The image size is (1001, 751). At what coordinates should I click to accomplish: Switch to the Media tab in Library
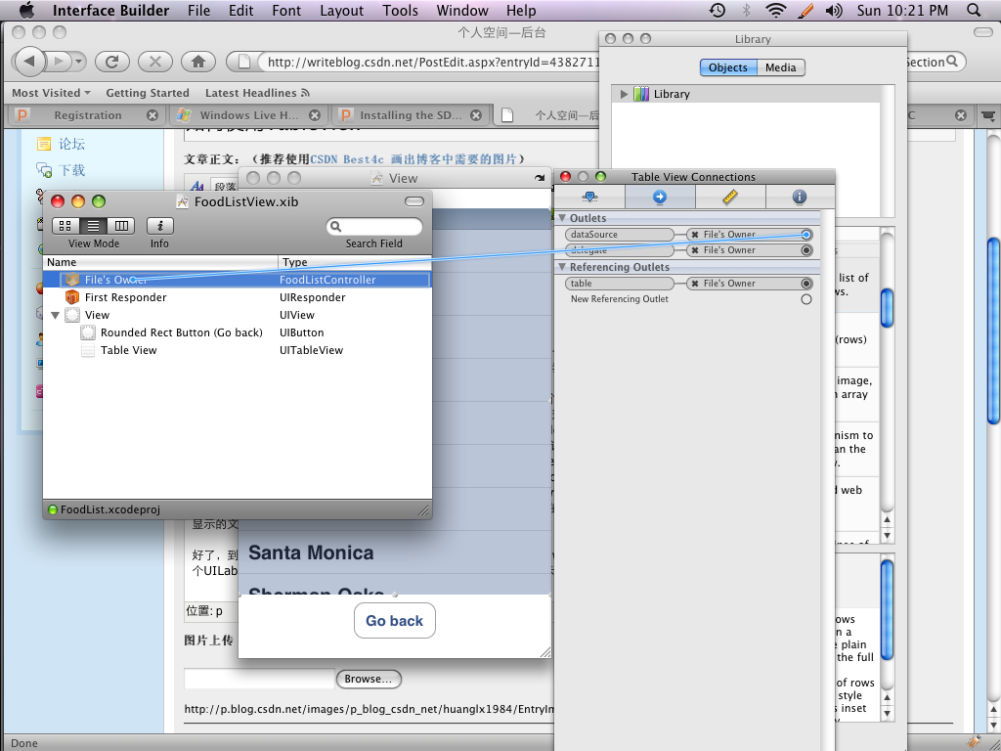[x=781, y=67]
